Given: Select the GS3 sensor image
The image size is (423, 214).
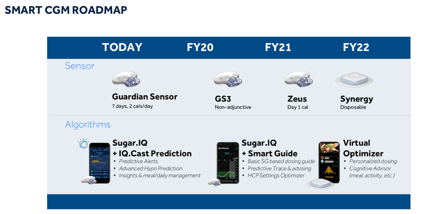Looking at the screenshot, I should [x=228, y=79].
